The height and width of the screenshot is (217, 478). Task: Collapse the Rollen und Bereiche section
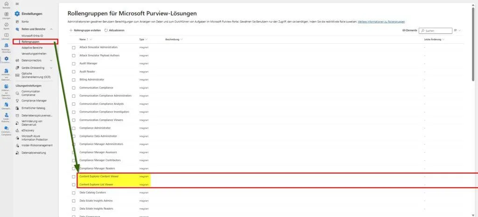[51, 29]
